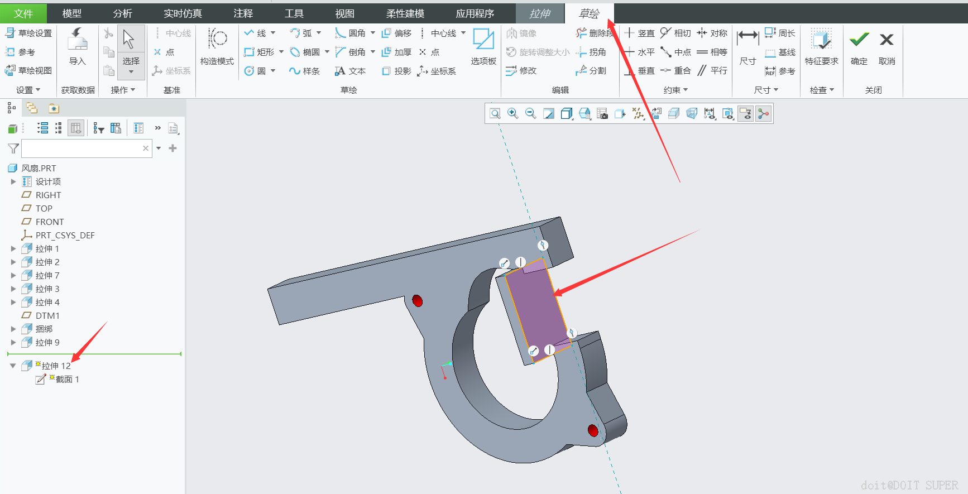Apply the 垂直 perpendicular constraint
Image resolution: width=968 pixels, height=494 pixels.
pos(639,70)
